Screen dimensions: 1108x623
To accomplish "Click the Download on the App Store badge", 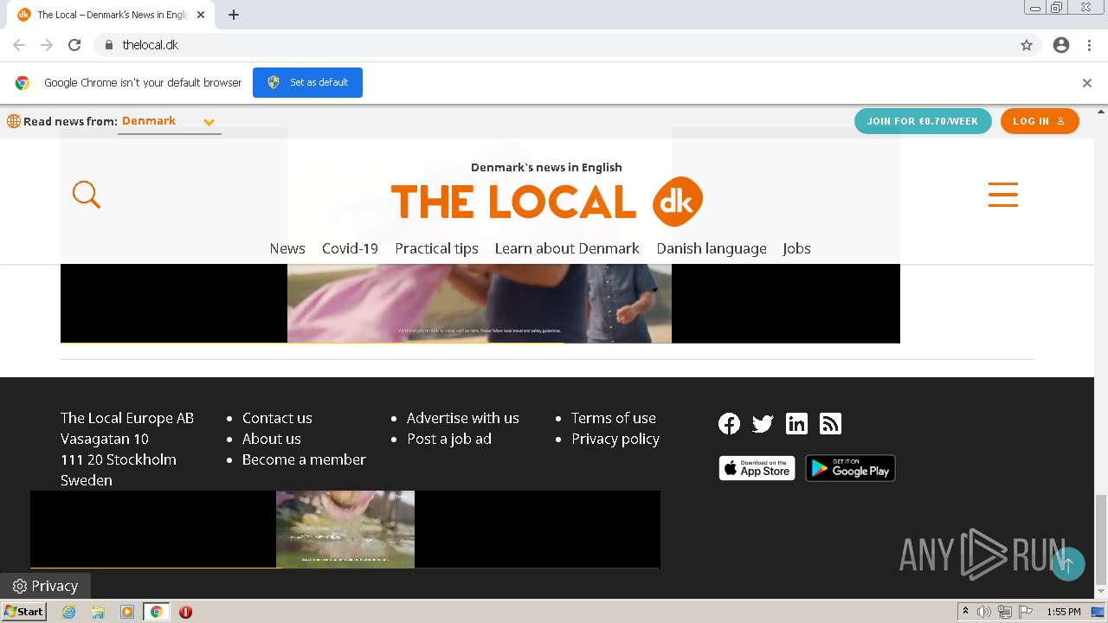I will click(x=757, y=468).
